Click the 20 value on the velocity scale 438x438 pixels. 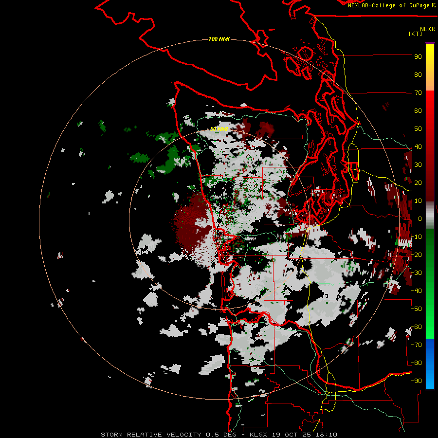pyautogui.click(x=418, y=183)
